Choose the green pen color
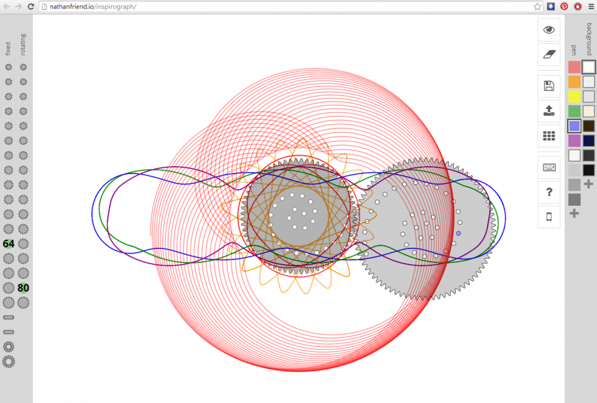 574,111
